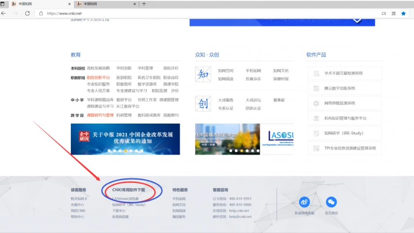Reload the page with the refresh icon
414x233 pixels.
point(27,13)
